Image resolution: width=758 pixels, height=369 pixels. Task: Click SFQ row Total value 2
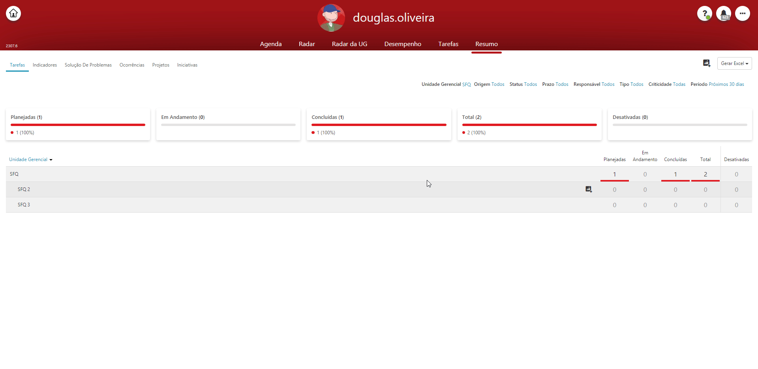(705, 174)
